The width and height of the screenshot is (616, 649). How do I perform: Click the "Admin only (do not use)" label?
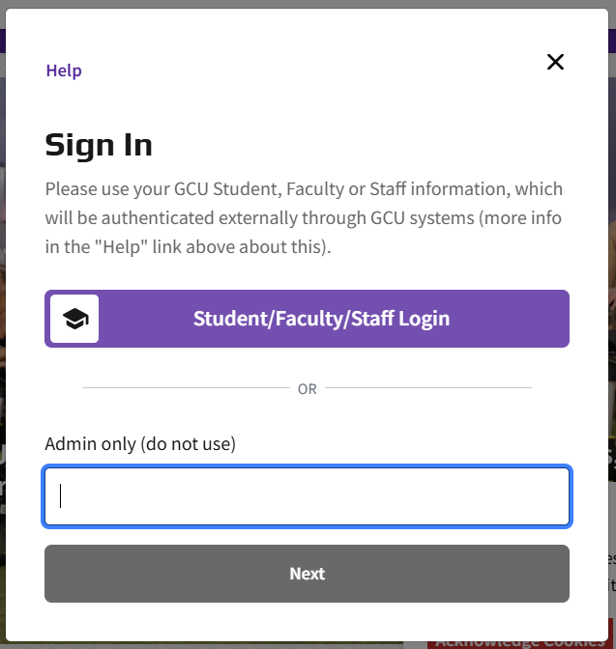pos(140,443)
